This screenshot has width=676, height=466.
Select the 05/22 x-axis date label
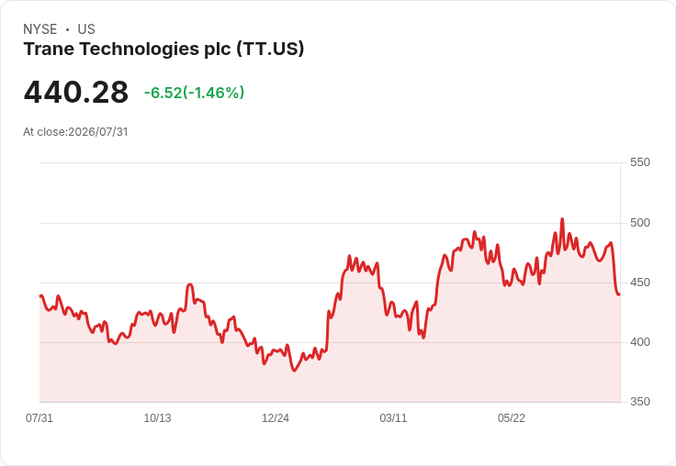tap(512, 417)
